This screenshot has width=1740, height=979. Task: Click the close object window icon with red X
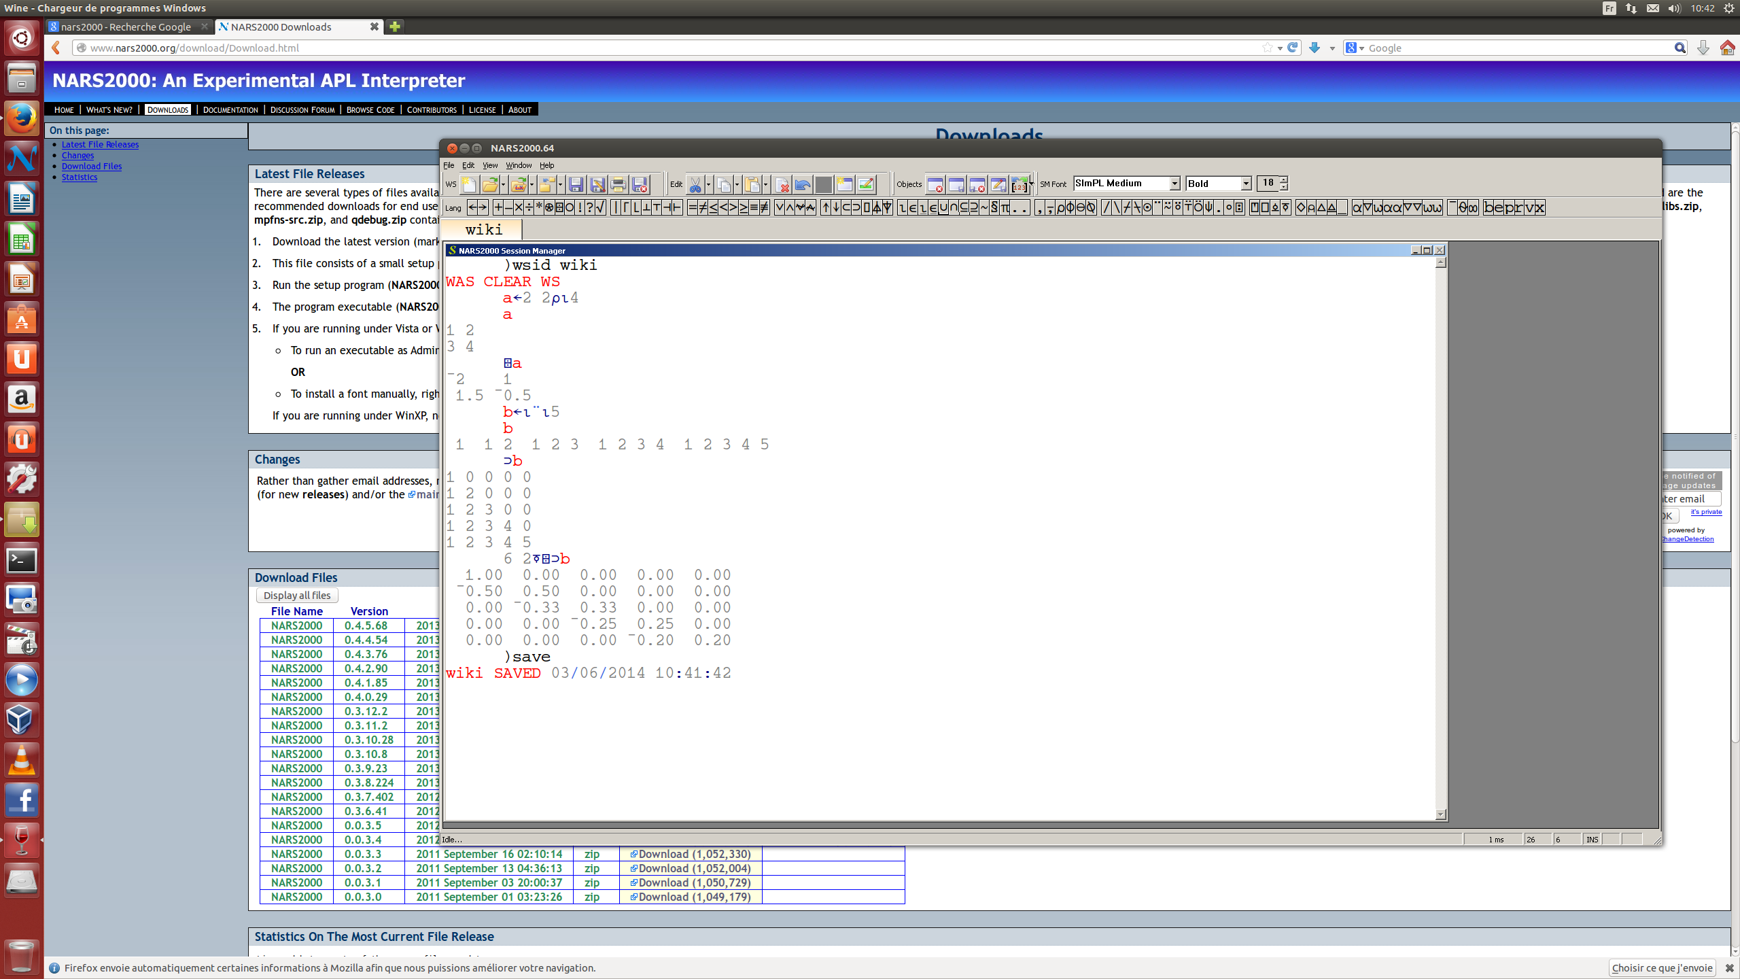(935, 184)
